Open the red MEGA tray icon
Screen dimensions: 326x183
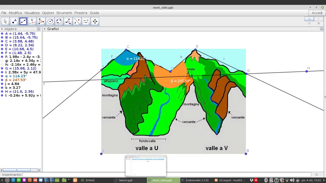coord(256,180)
